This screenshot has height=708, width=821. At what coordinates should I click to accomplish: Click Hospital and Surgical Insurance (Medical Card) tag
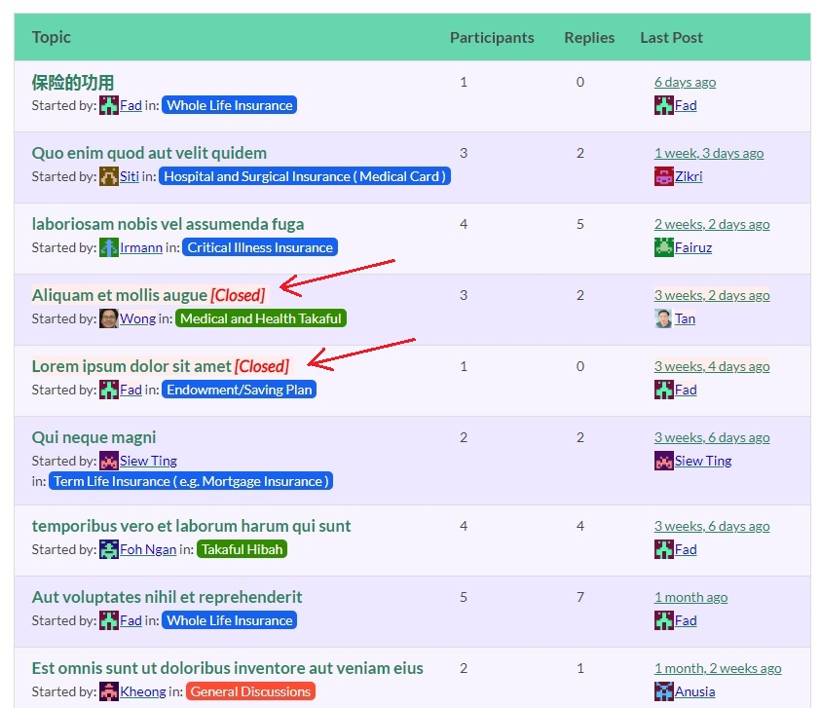pyautogui.click(x=305, y=176)
